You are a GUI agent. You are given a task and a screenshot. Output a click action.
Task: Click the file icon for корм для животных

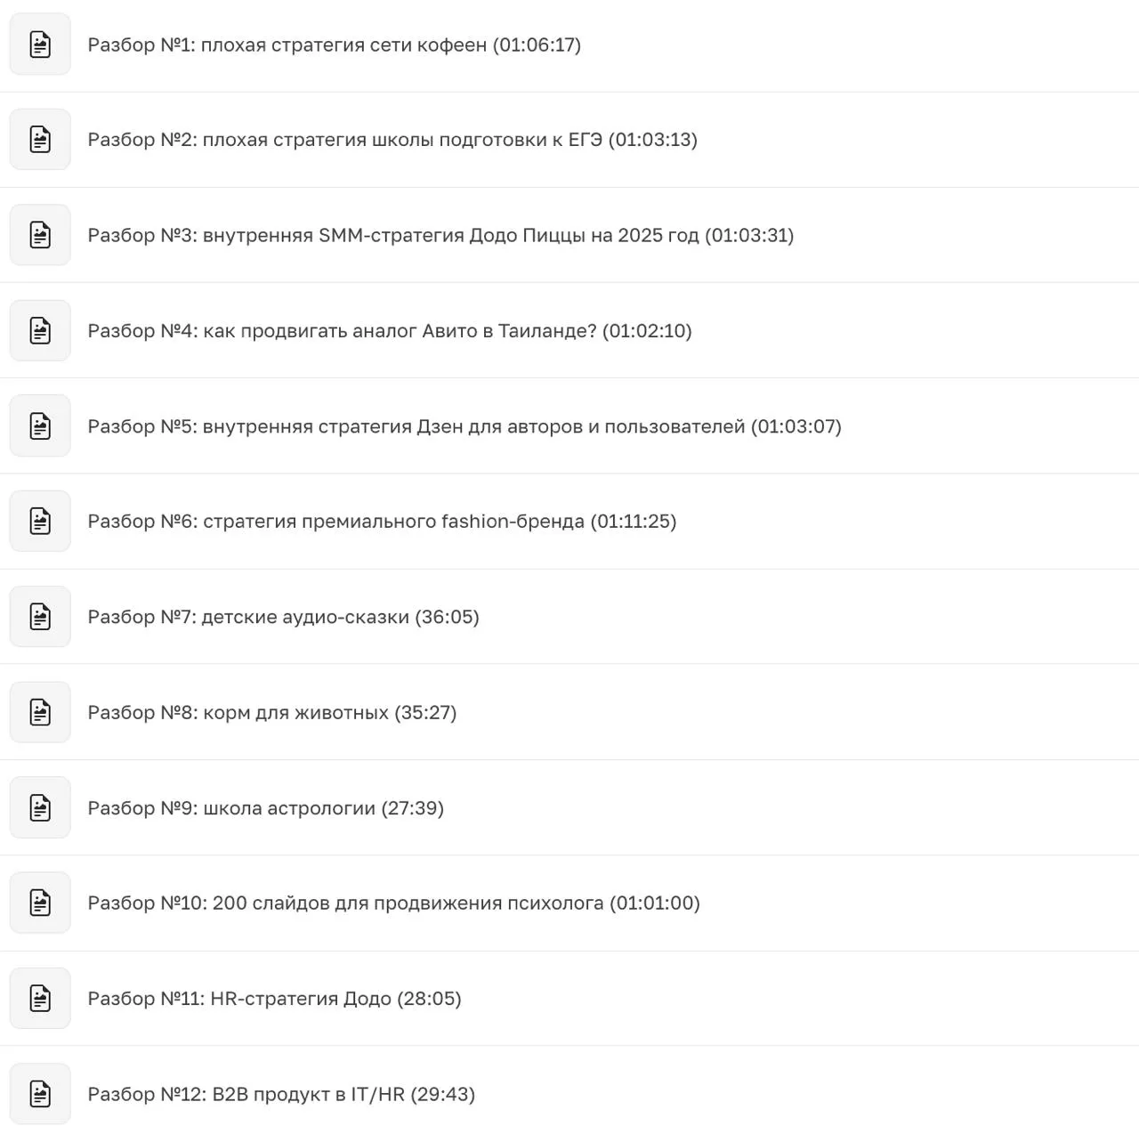point(40,712)
